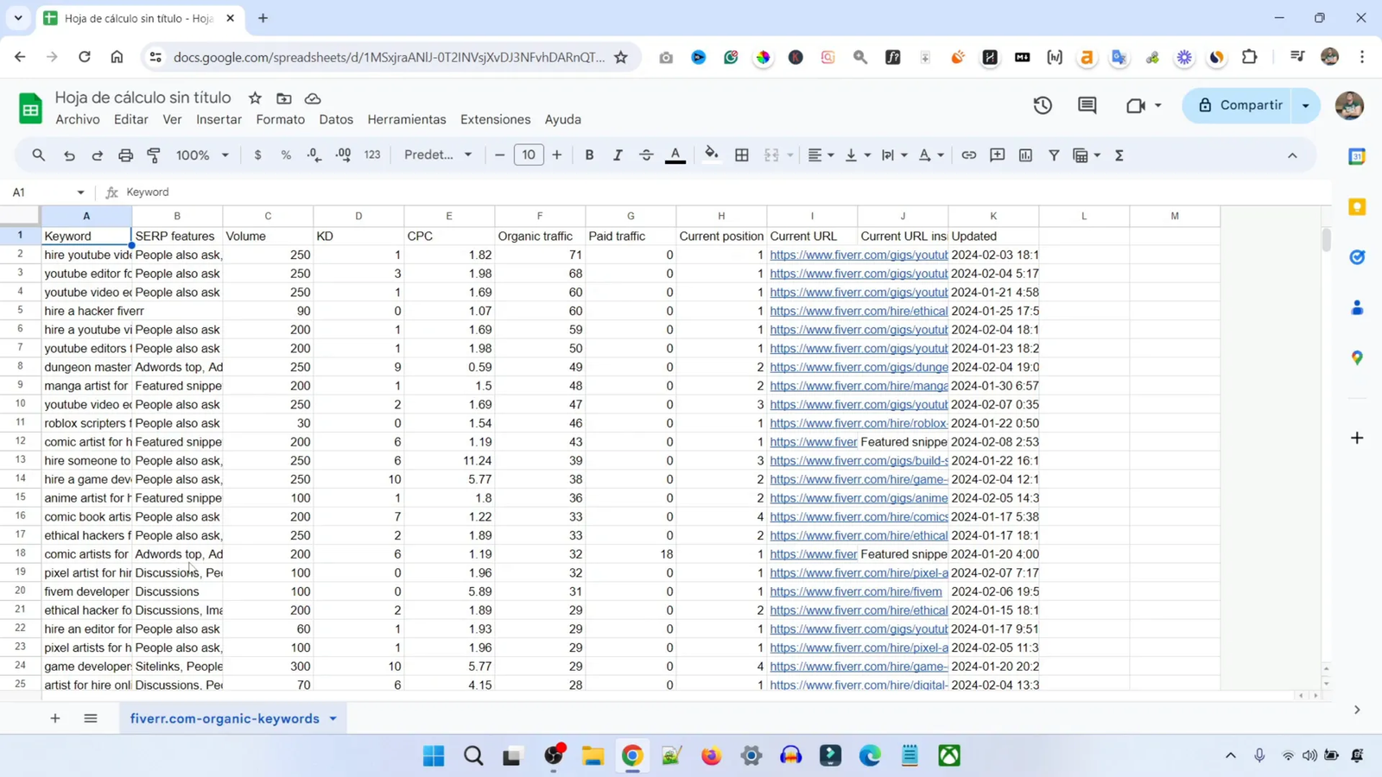The image size is (1382, 777).
Task: Click the Compartir button
Action: coord(1239,105)
